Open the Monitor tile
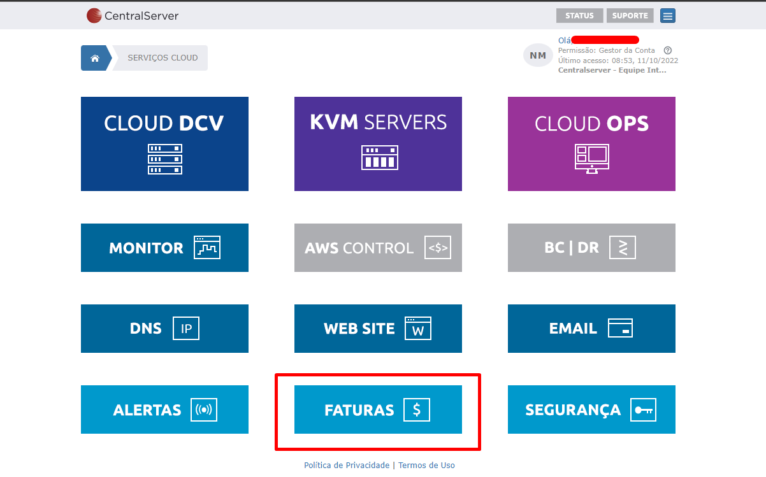The height and width of the screenshot is (477, 766). [x=164, y=248]
